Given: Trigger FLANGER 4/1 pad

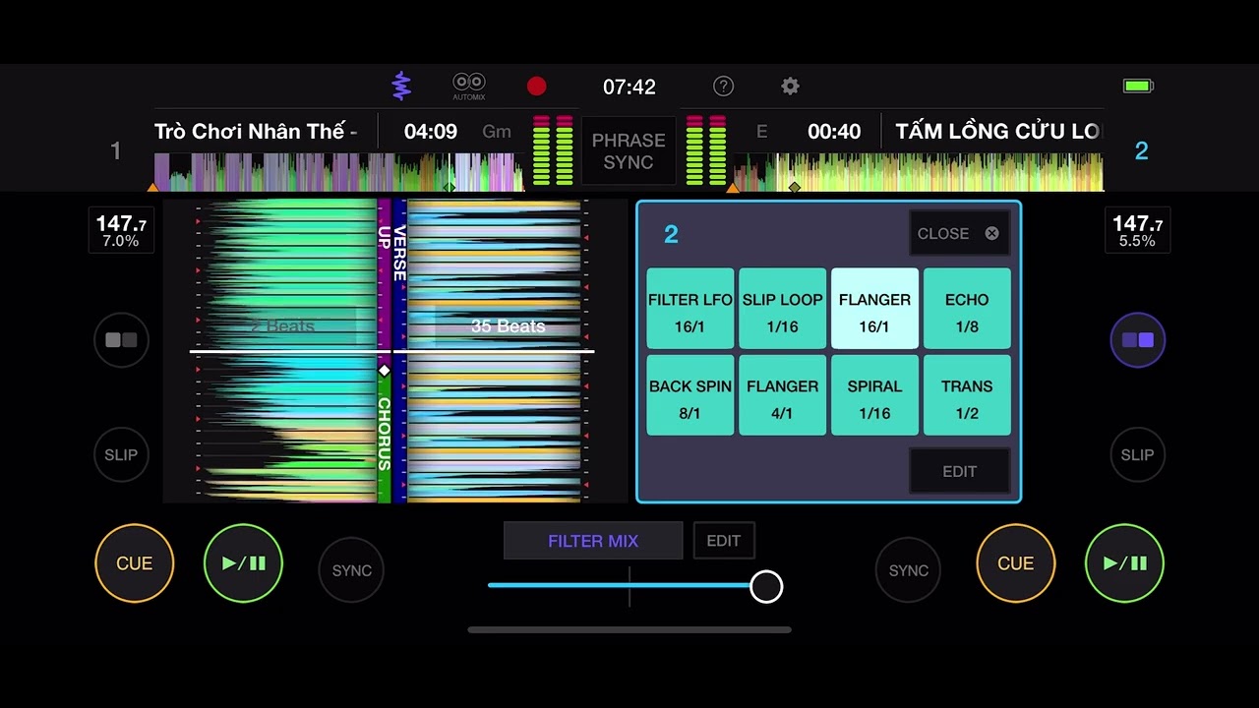Looking at the screenshot, I should coord(783,395).
